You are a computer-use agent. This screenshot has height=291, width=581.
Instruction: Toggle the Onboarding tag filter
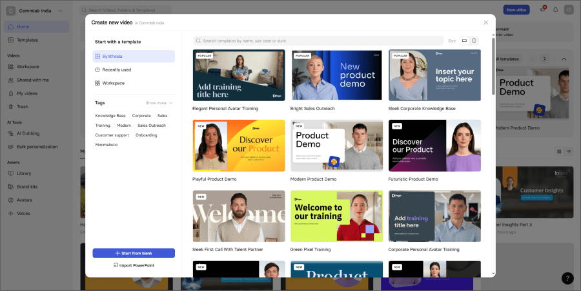[147, 135]
